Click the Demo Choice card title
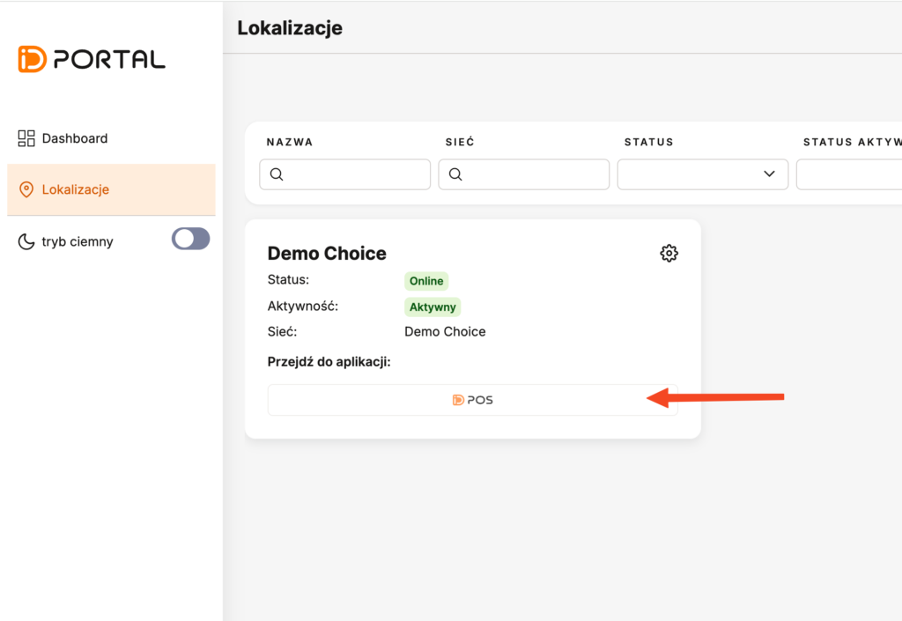 coord(327,254)
